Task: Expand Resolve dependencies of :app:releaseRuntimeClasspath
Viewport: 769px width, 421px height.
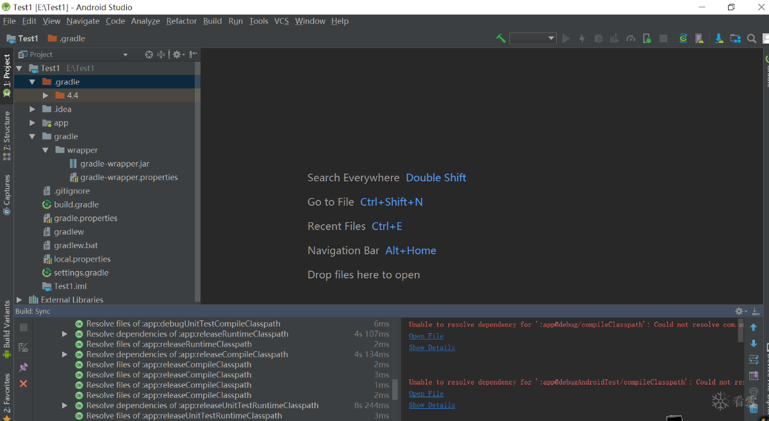Action: point(65,334)
